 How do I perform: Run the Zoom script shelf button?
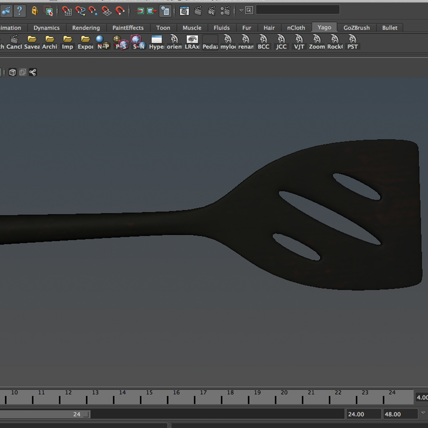coord(317,42)
